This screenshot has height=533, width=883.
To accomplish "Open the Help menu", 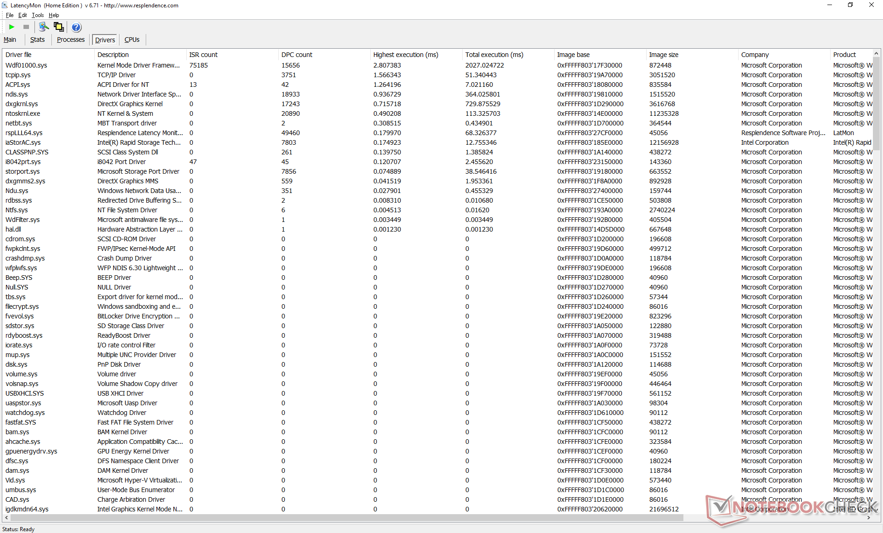I will pyautogui.click(x=54, y=15).
